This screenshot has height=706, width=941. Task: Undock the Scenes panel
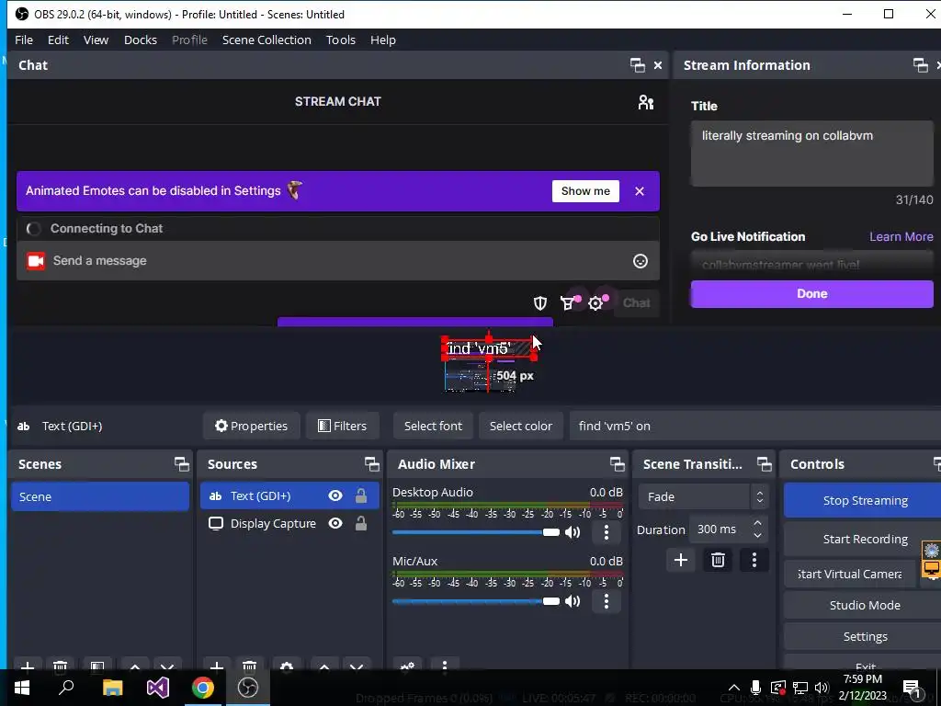pos(181,464)
